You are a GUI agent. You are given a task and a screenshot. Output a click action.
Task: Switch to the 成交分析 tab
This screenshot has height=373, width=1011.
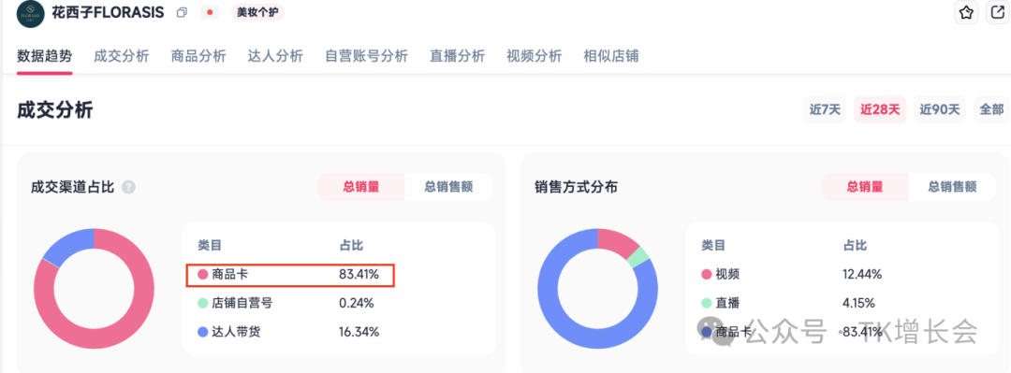pyautogui.click(x=121, y=56)
